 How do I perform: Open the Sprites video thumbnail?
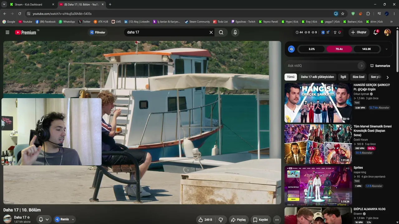click(318, 185)
